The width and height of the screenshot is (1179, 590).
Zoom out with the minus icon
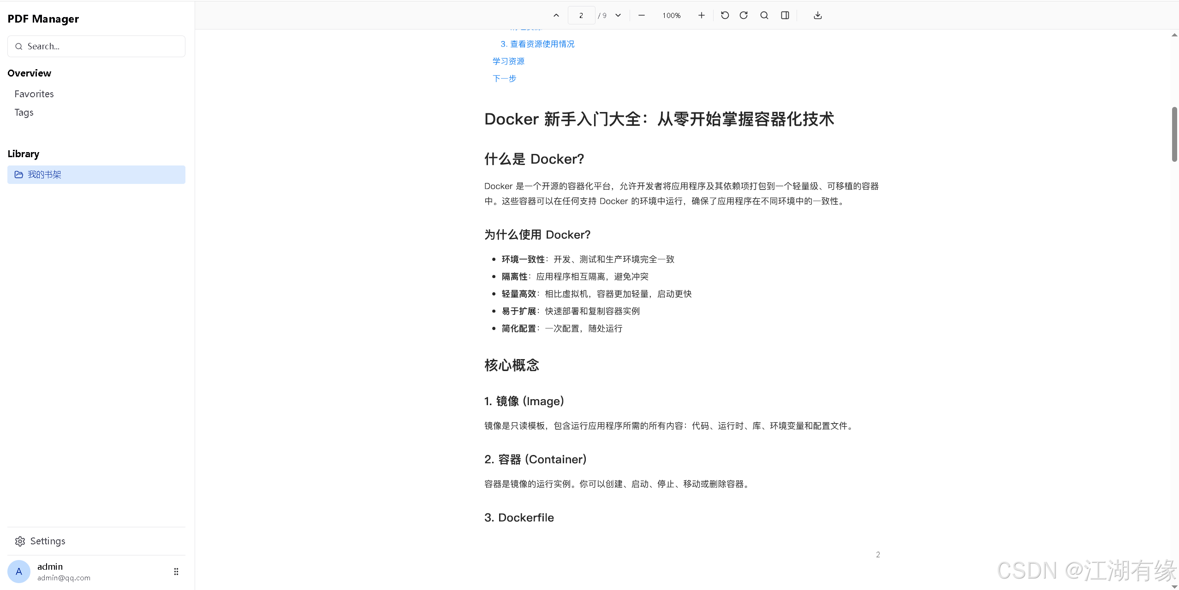click(x=641, y=15)
